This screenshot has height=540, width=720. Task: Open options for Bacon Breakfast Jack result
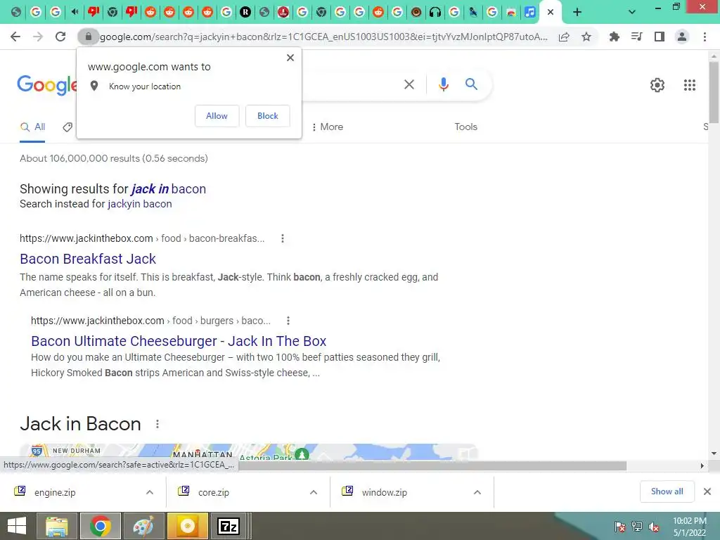point(283,238)
